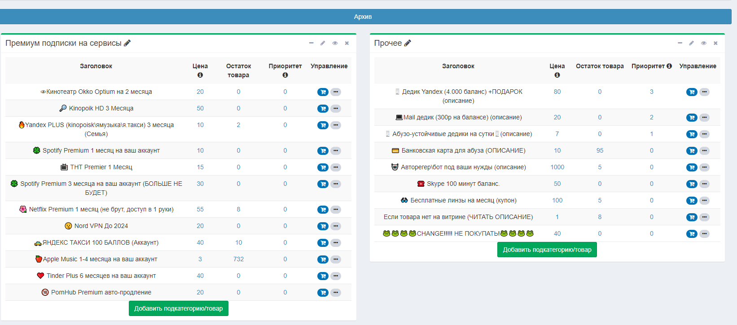
Task: Click cart icon for Yandex PLUS row
Action: [323, 125]
